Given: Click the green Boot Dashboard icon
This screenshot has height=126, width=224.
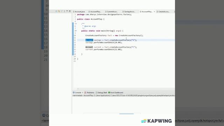Looking at the screenshot, I should pos(109,92).
